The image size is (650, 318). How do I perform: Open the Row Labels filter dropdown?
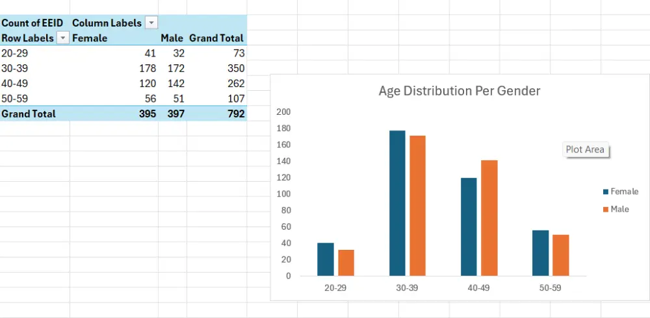(63, 38)
